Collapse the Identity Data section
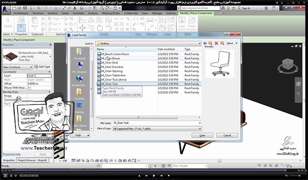 50,92
